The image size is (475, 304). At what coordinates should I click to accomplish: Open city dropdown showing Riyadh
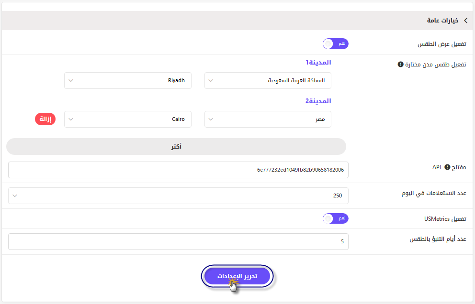[128, 80]
